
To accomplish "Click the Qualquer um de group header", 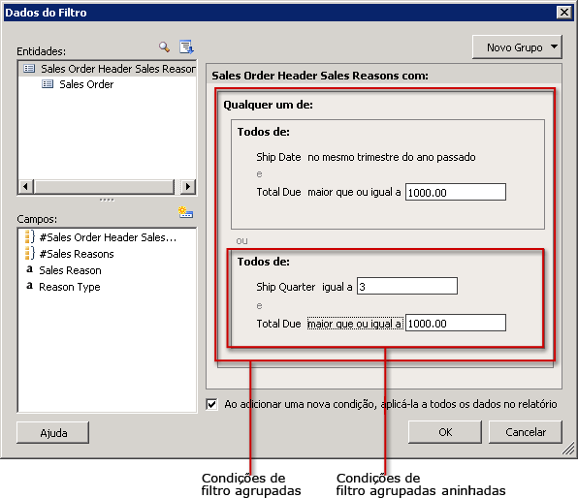I will [x=268, y=105].
